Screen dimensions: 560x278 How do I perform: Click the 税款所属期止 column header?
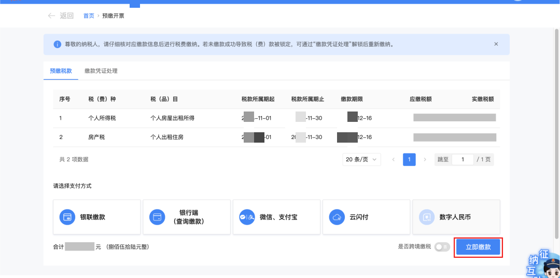(307, 99)
